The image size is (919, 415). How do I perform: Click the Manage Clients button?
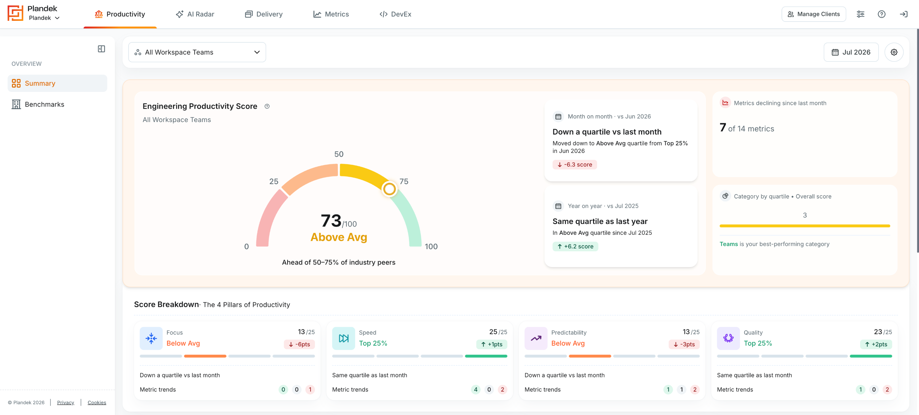[814, 14]
